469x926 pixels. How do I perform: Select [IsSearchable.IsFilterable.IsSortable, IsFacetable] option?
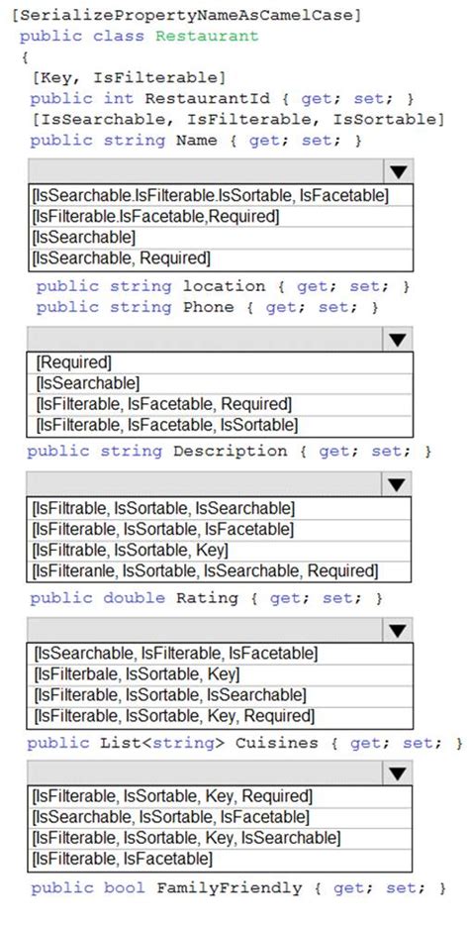[x=221, y=195]
